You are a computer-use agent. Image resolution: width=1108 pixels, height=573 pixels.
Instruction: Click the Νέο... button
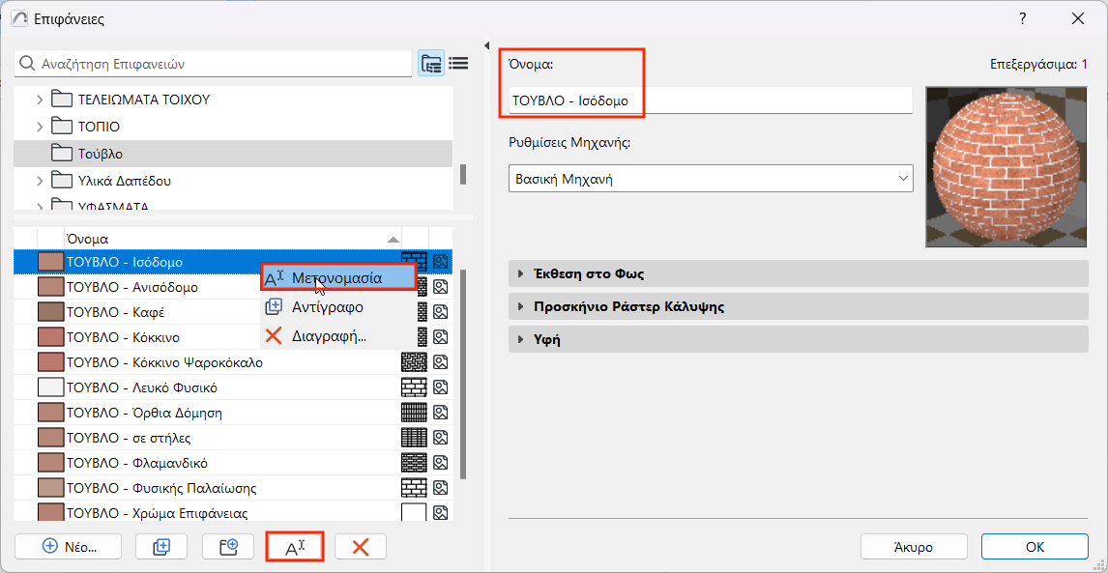[68, 546]
